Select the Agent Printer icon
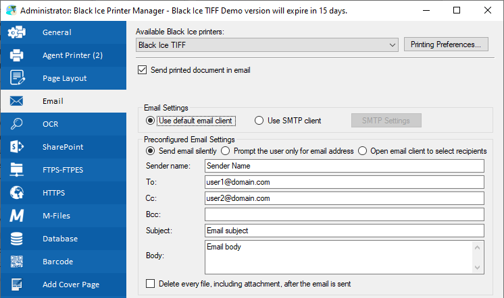 coord(17,55)
